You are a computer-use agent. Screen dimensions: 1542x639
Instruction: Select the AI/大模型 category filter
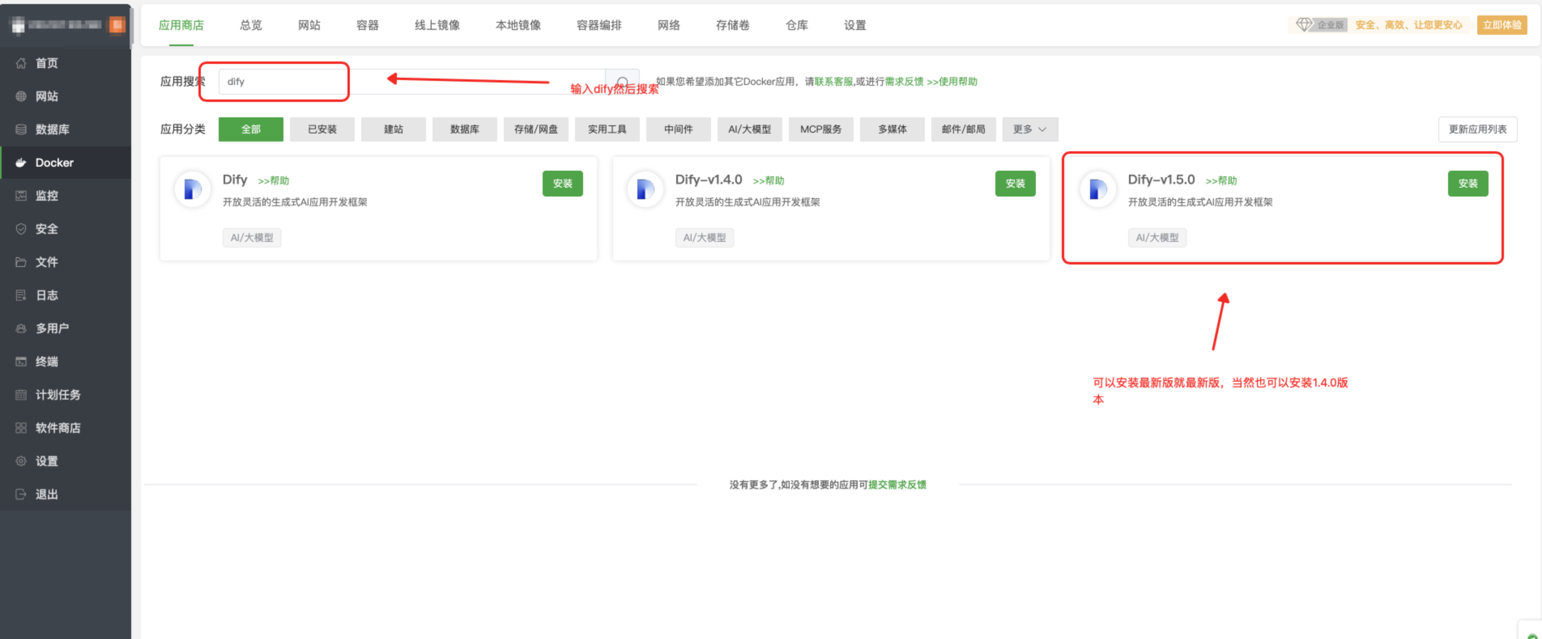[x=750, y=130]
